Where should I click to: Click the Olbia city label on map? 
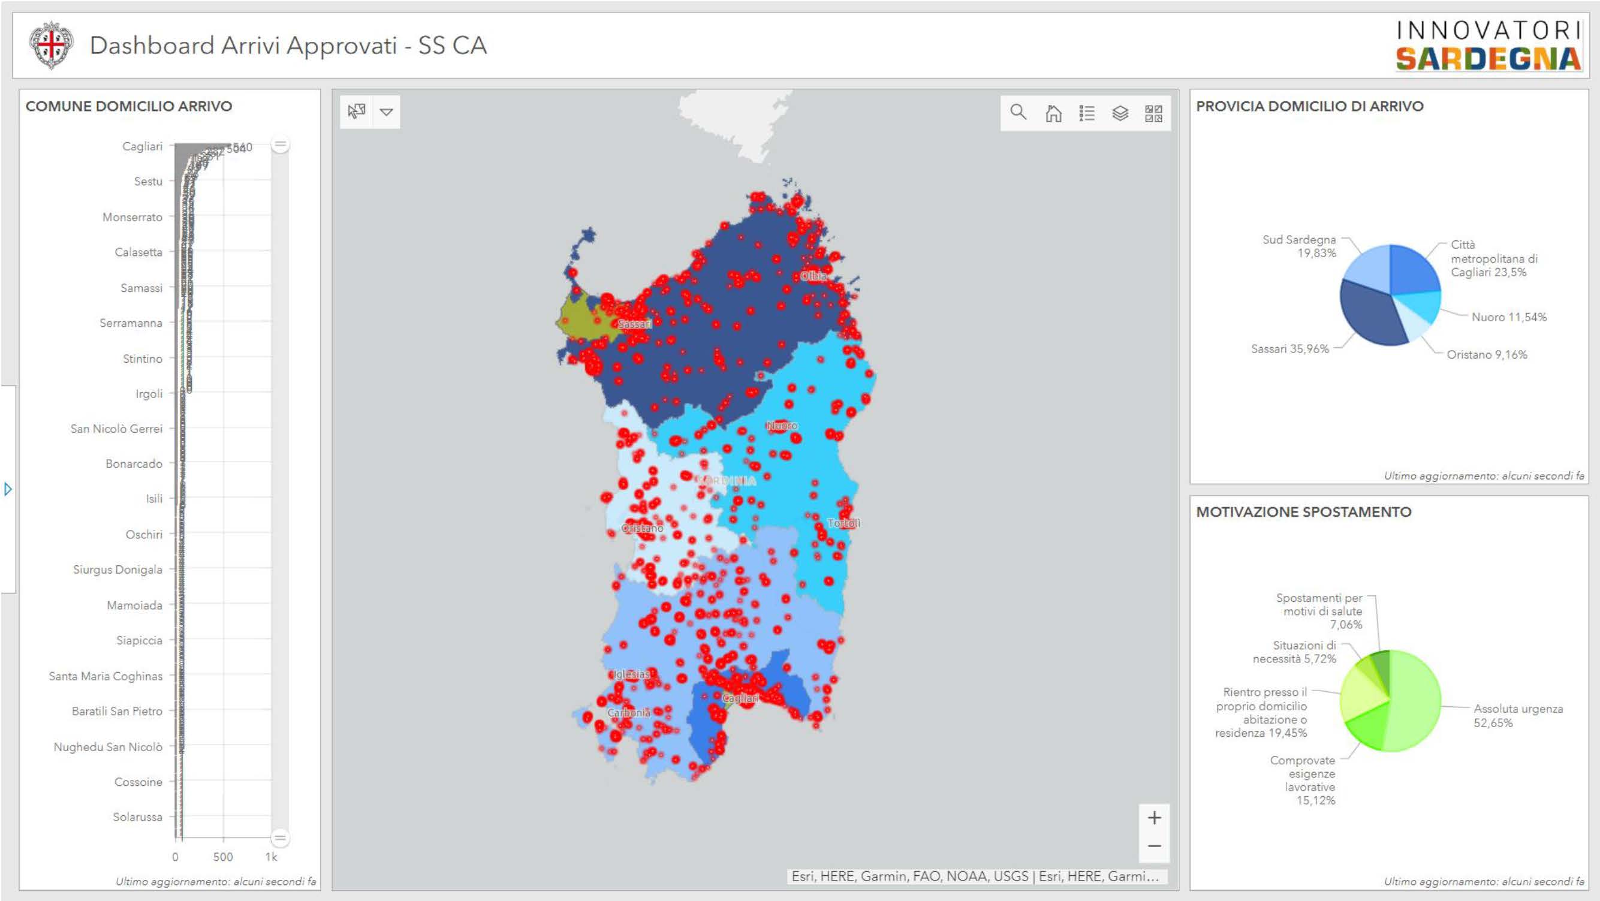[x=813, y=276]
